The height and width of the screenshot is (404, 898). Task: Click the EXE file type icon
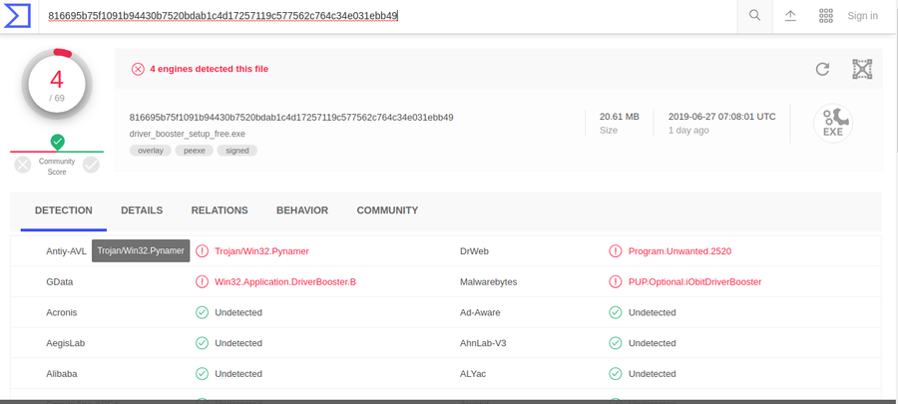tap(833, 123)
